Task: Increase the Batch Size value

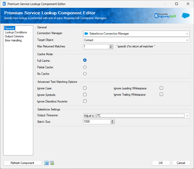Action: [112, 121]
